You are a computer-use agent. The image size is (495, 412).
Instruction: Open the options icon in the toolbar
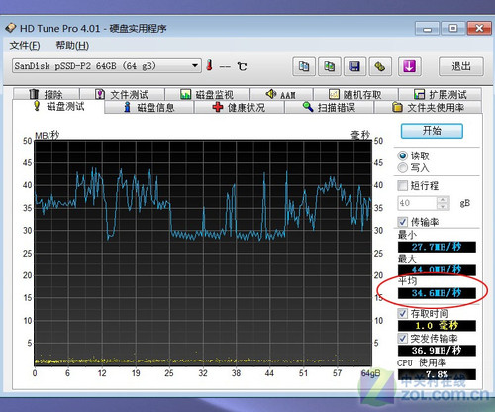pos(380,66)
